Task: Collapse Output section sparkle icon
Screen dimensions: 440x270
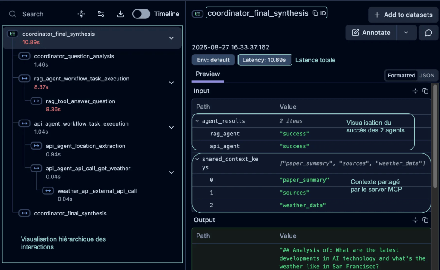Action: pyautogui.click(x=415, y=220)
